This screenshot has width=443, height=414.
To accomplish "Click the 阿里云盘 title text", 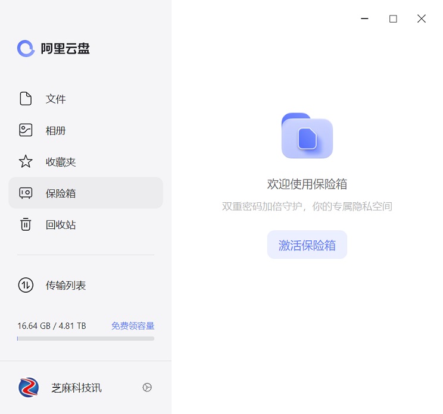I will pyautogui.click(x=65, y=49).
